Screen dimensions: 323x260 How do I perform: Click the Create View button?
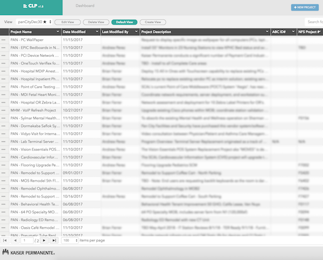[153, 22]
